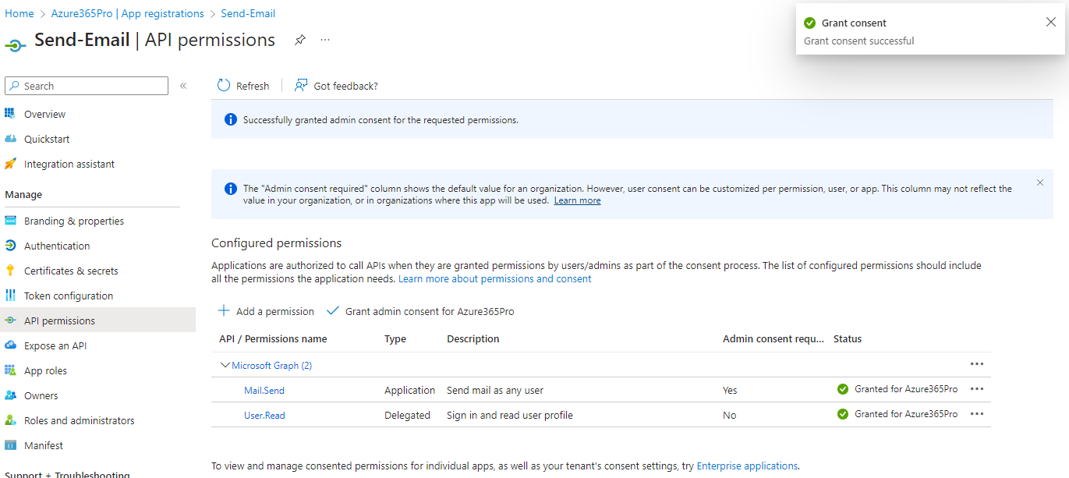Open Roles and administrators
Image resolution: width=1069 pixels, height=478 pixels.
click(x=79, y=420)
